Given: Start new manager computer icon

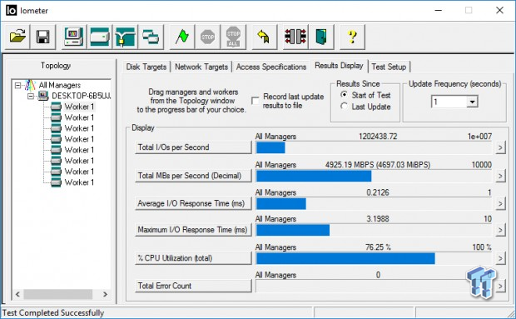Looking at the screenshot, I should point(74,37).
